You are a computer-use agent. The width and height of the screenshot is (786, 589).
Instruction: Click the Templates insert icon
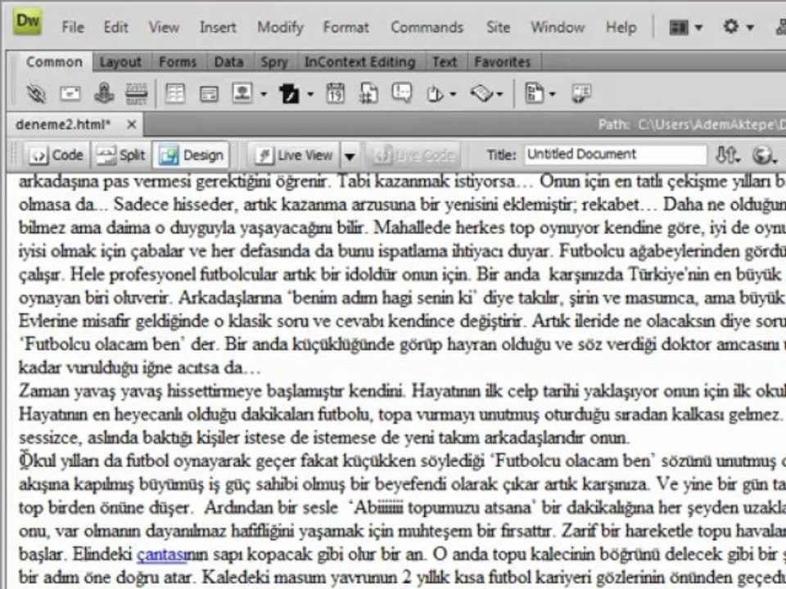pos(535,93)
